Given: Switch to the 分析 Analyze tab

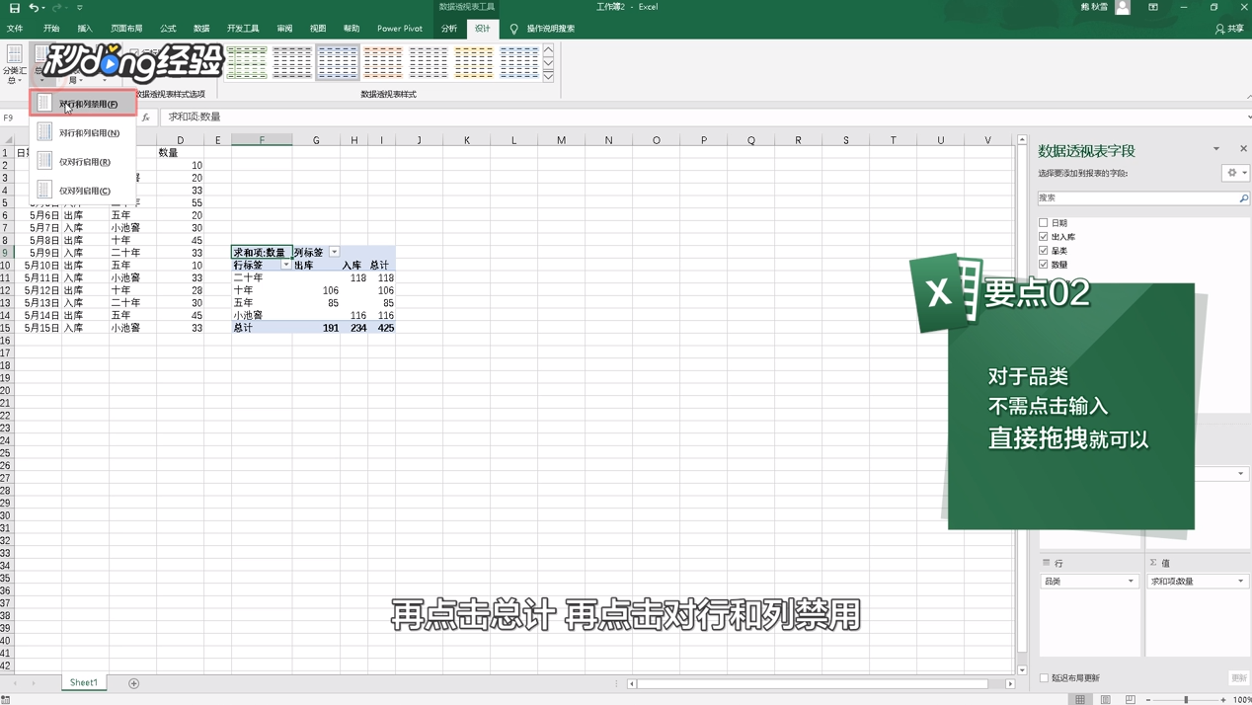Looking at the screenshot, I should point(449,29).
